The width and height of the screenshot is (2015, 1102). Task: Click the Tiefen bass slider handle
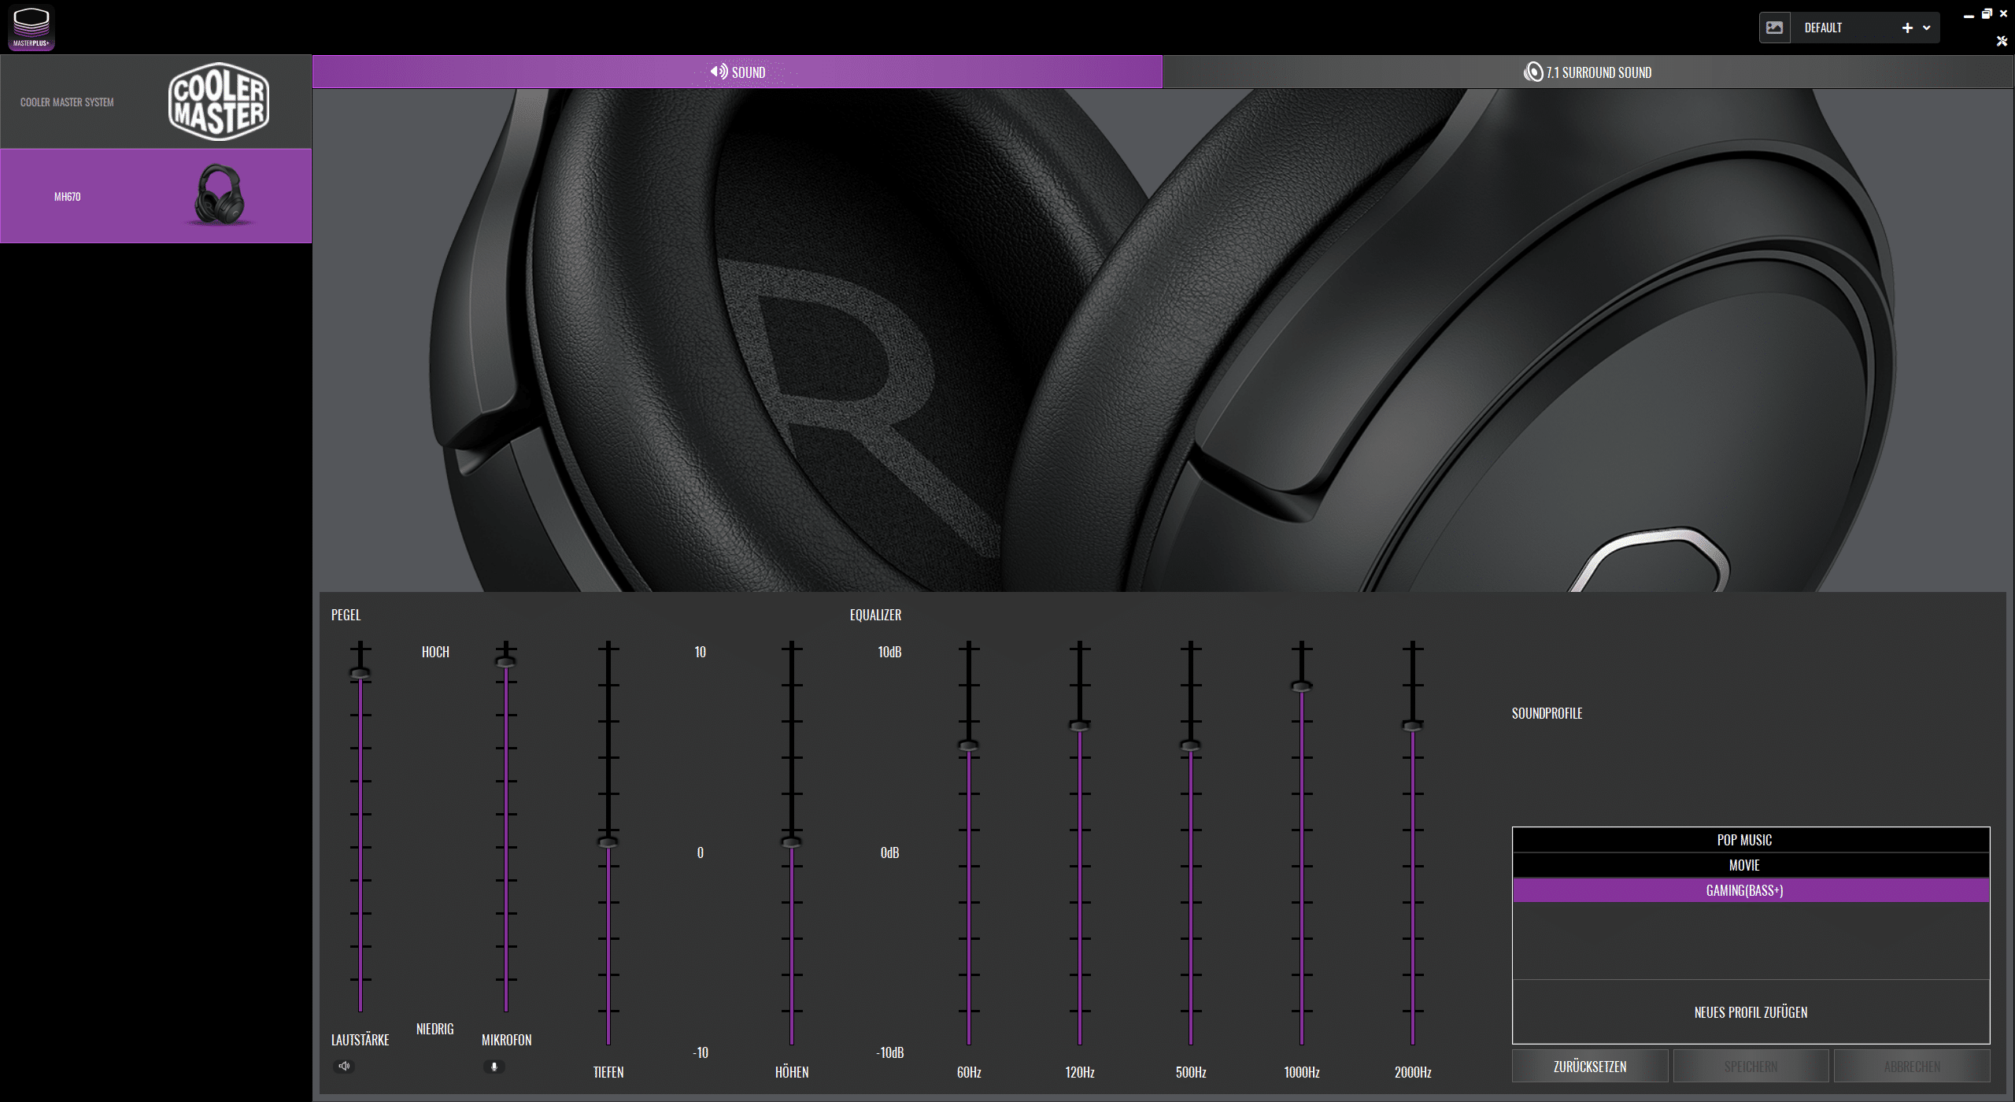pos(608,842)
